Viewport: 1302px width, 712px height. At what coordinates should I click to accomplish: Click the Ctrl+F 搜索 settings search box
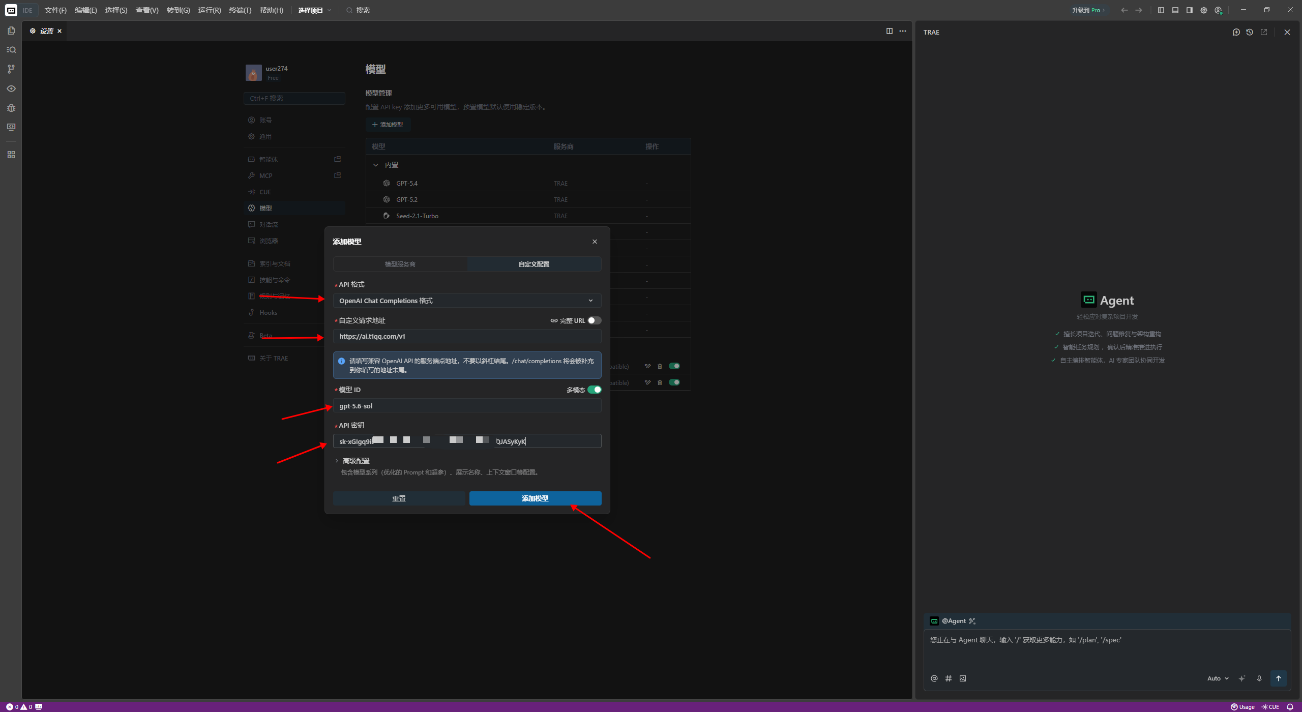tap(294, 98)
